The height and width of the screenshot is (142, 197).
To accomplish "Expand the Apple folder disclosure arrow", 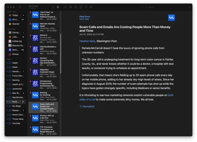I will pos(7,63).
